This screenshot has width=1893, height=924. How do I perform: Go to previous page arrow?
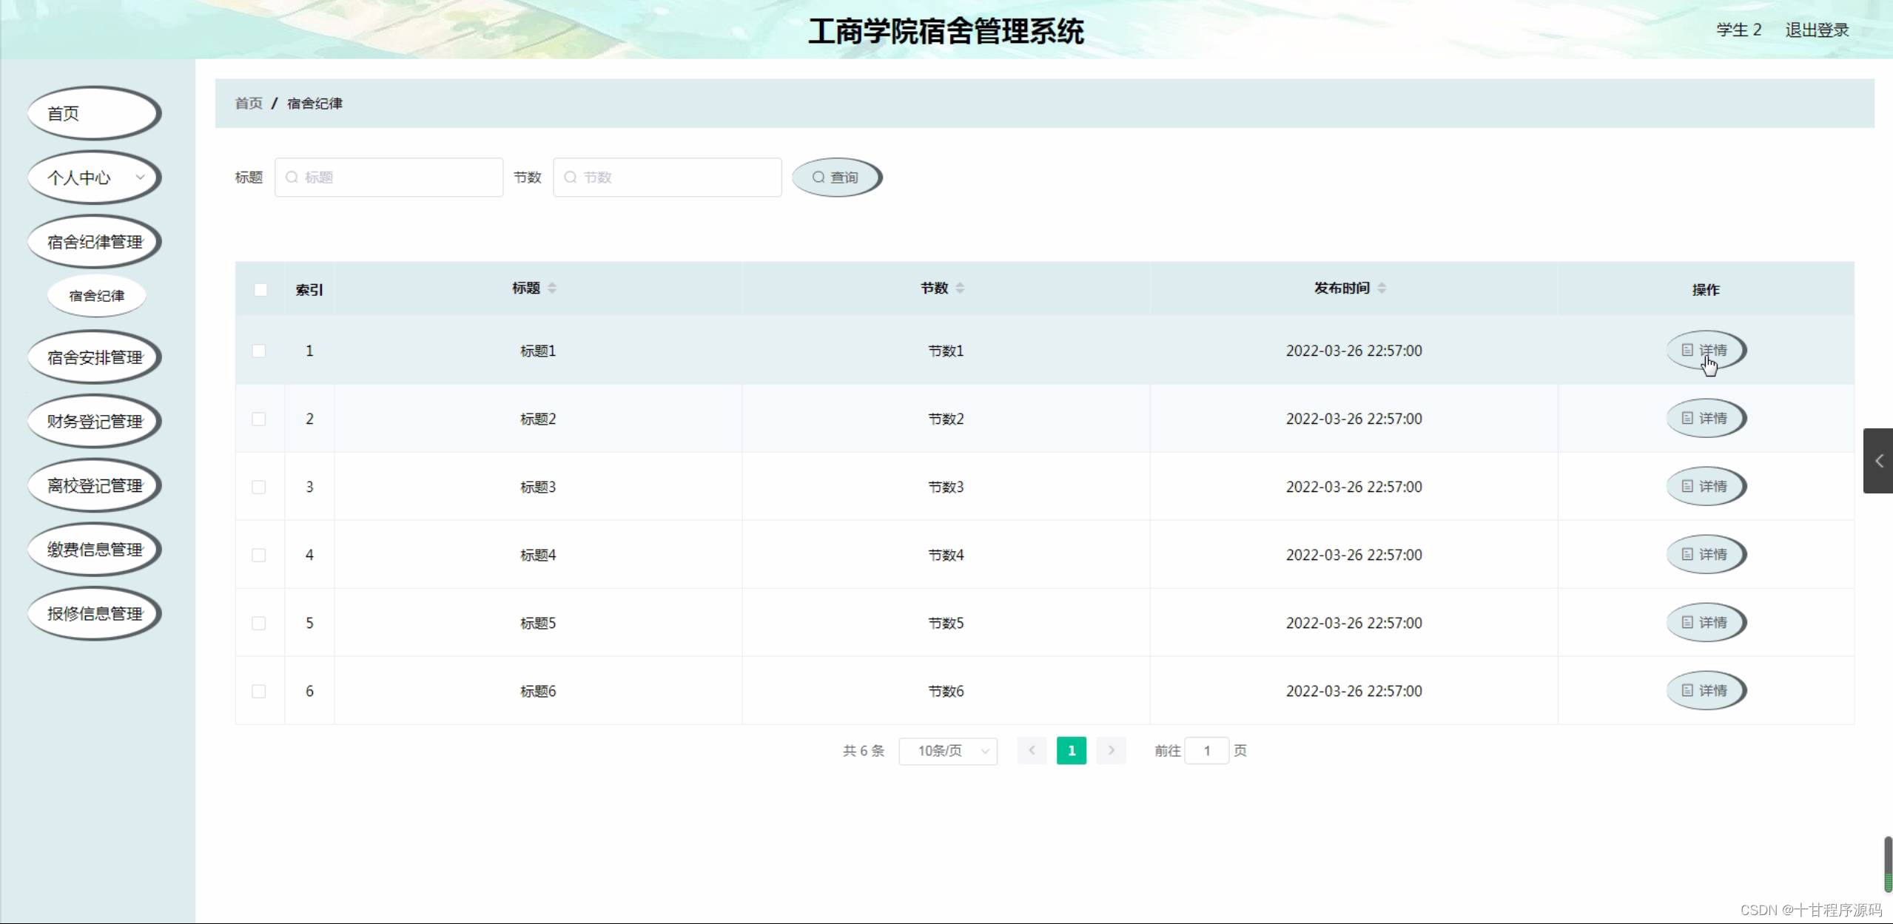click(1032, 751)
